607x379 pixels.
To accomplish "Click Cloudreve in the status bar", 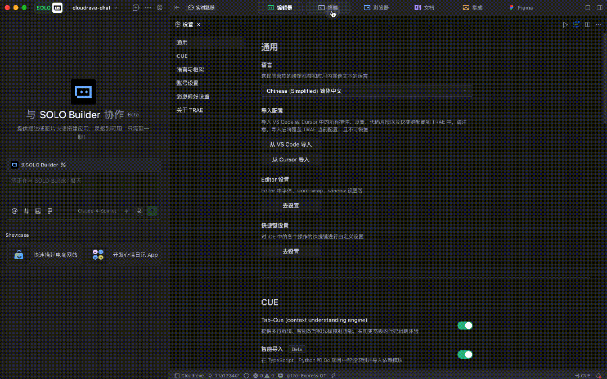I will 189,376.
